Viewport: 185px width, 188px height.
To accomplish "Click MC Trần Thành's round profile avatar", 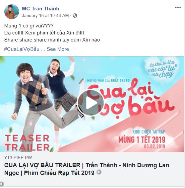I will (12, 12).
